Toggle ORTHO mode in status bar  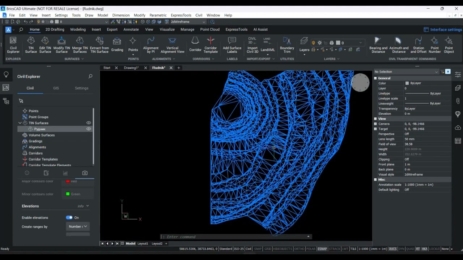point(299,249)
